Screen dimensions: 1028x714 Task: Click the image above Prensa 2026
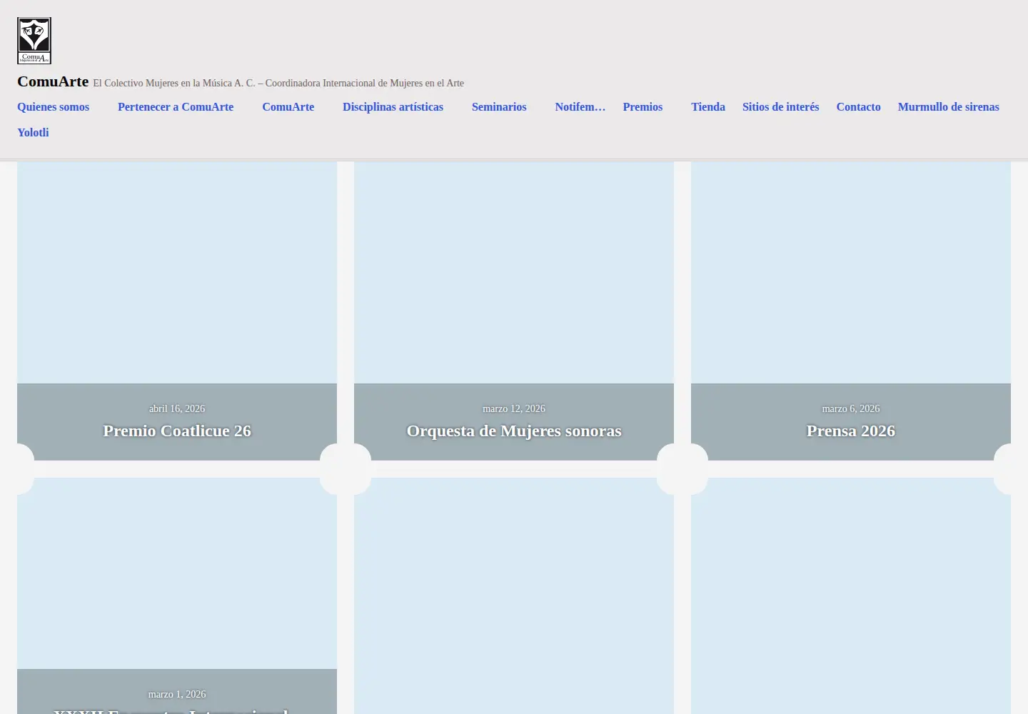(851, 272)
